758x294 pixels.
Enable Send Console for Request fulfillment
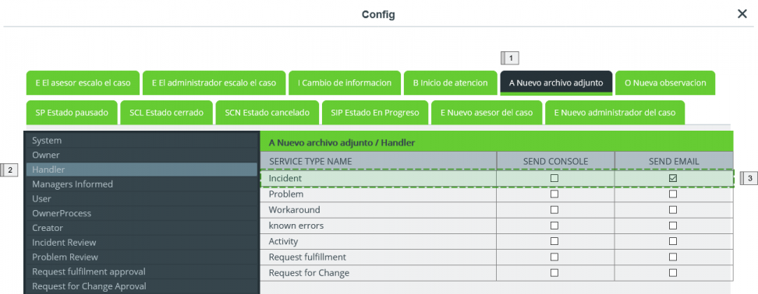pos(554,257)
